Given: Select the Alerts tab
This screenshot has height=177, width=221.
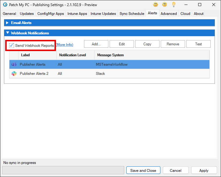Looking at the screenshot, I should tap(153, 13).
